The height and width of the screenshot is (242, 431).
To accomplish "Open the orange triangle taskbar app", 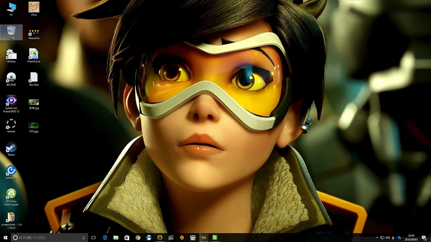I will (182, 238).
